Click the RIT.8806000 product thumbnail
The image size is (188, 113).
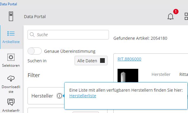[128, 76]
